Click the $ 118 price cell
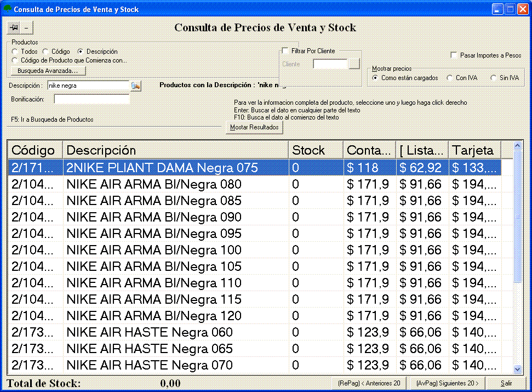The image size is (532, 392). point(369,168)
